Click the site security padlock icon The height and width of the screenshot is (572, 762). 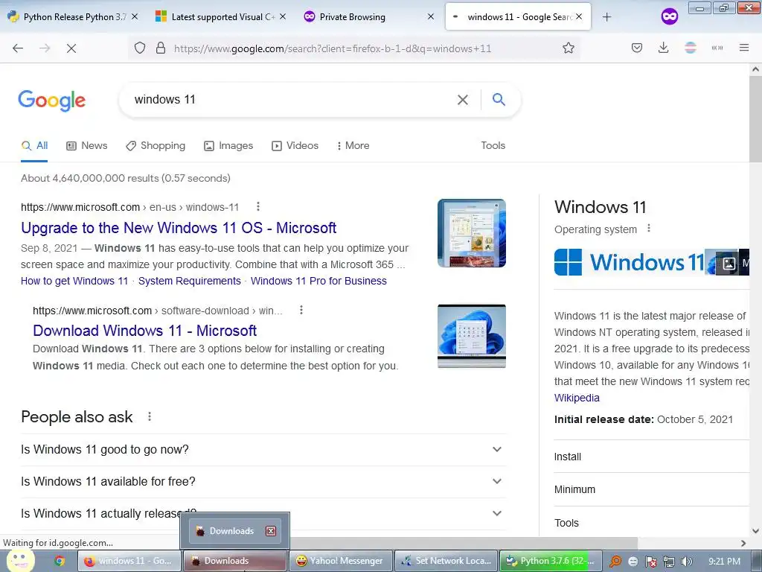click(161, 48)
